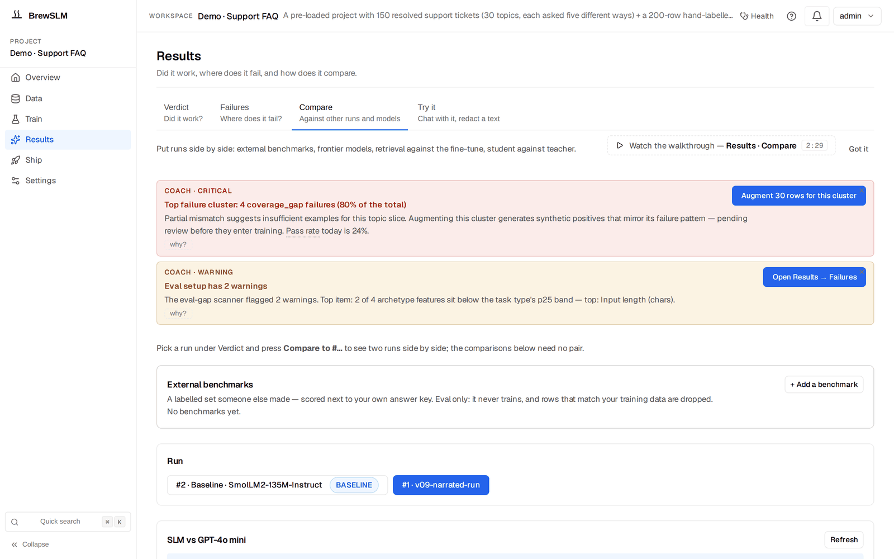
Task: Collapse the sidebar with the chevrons icon
Action: 15,544
